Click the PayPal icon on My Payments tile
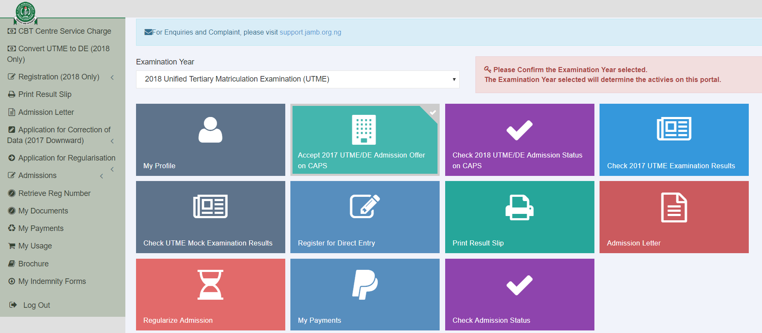 365,285
